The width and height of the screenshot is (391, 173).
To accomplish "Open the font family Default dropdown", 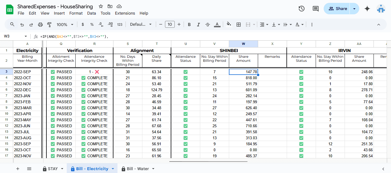I will (141, 25).
